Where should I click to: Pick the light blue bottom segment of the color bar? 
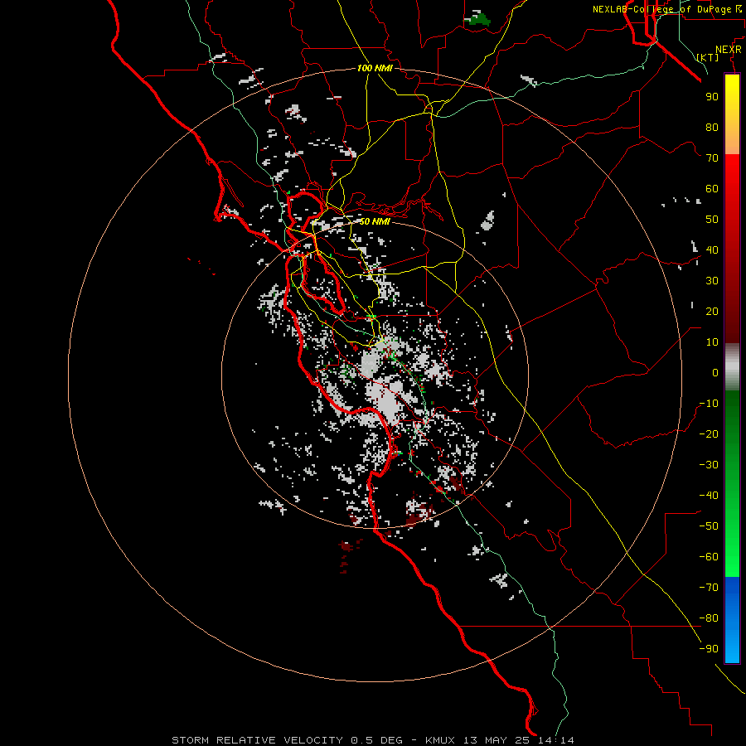pyautogui.click(x=732, y=649)
